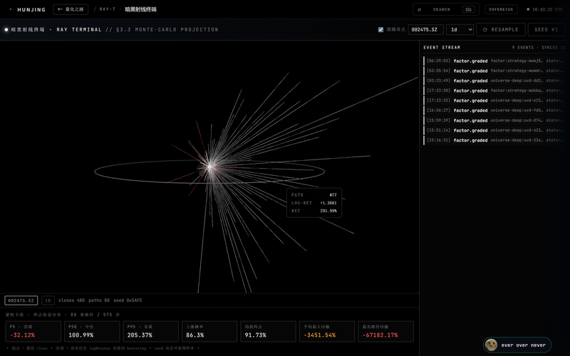Image resolution: width=570 pixels, height=356 pixels.
Task: Open the factor.graded event at 17:23:50
Action: [x=494, y=91]
